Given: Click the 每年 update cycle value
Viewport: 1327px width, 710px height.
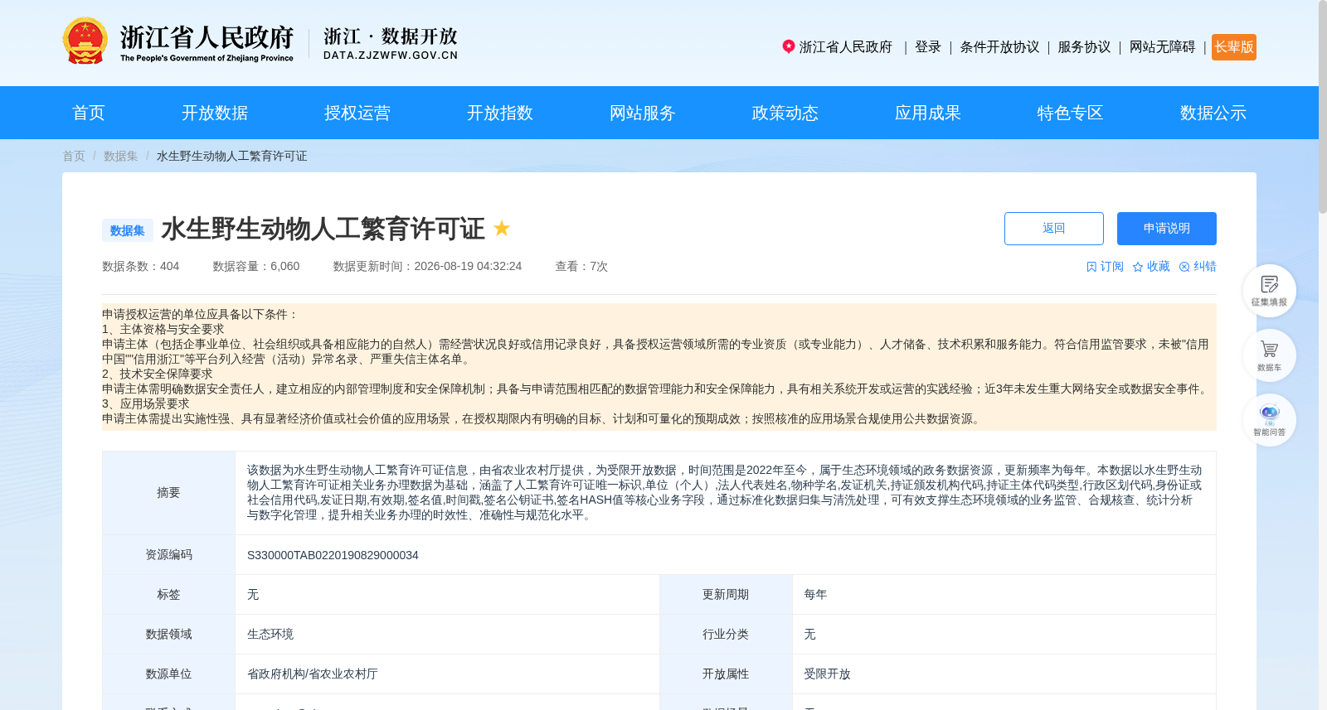Looking at the screenshot, I should tap(815, 595).
